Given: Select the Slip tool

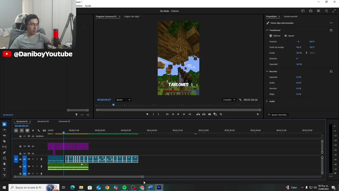Looking at the screenshot, I should 5,147.
